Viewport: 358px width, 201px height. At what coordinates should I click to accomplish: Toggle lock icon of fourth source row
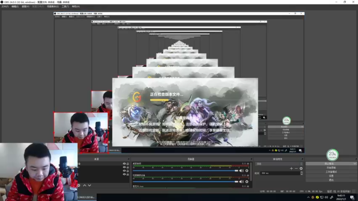click(128, 174)
